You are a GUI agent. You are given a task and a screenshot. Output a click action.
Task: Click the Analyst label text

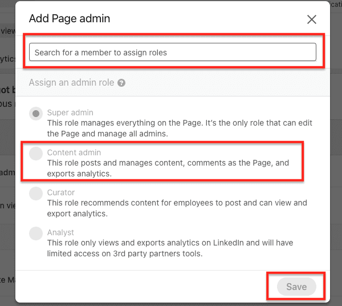(60, 232)
